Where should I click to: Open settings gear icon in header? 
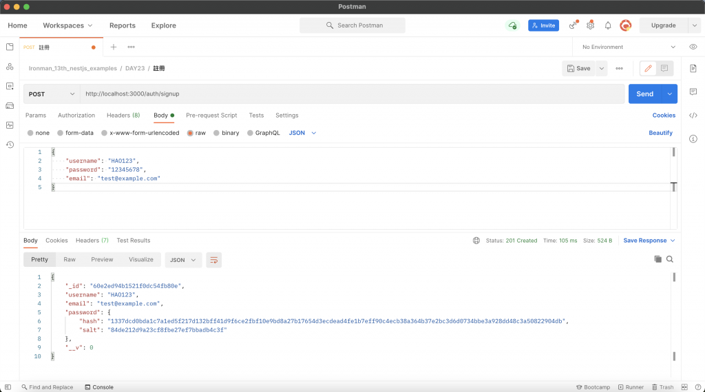590,25
